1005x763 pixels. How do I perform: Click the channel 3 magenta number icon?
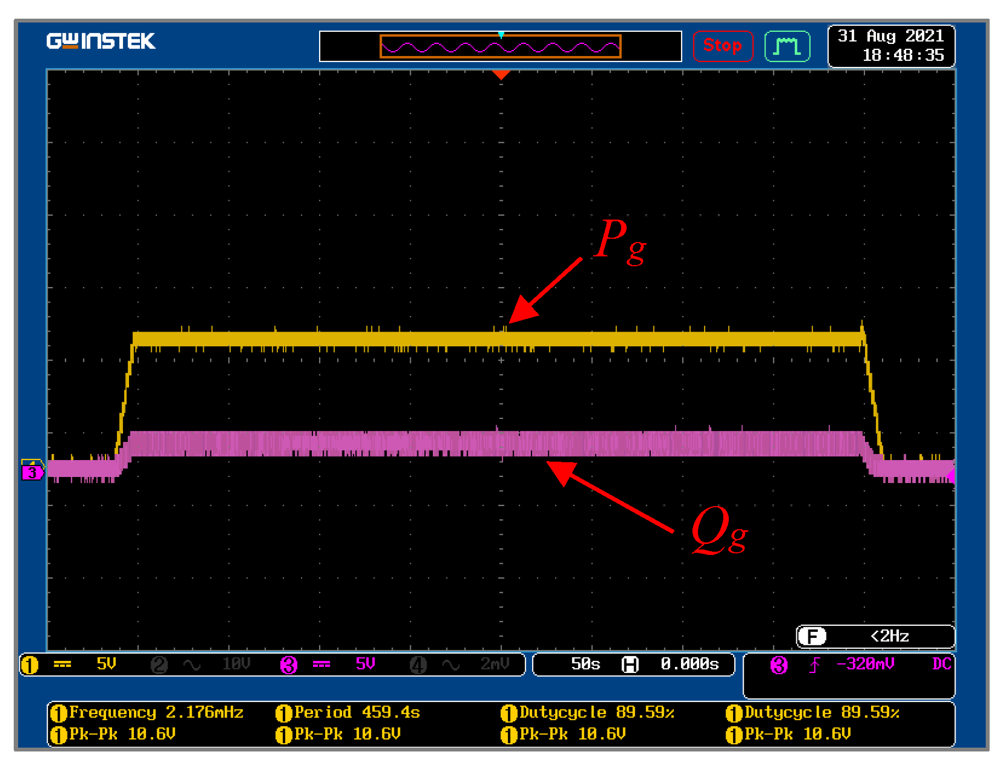288,665
